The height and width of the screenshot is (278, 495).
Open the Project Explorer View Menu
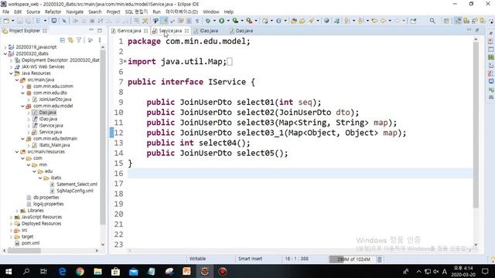coord(100,40)
